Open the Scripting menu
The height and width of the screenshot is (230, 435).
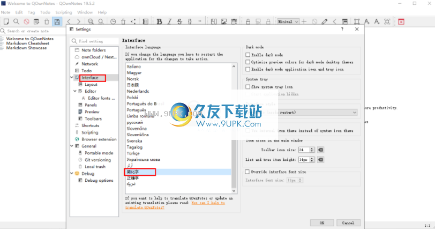[64, 12]
